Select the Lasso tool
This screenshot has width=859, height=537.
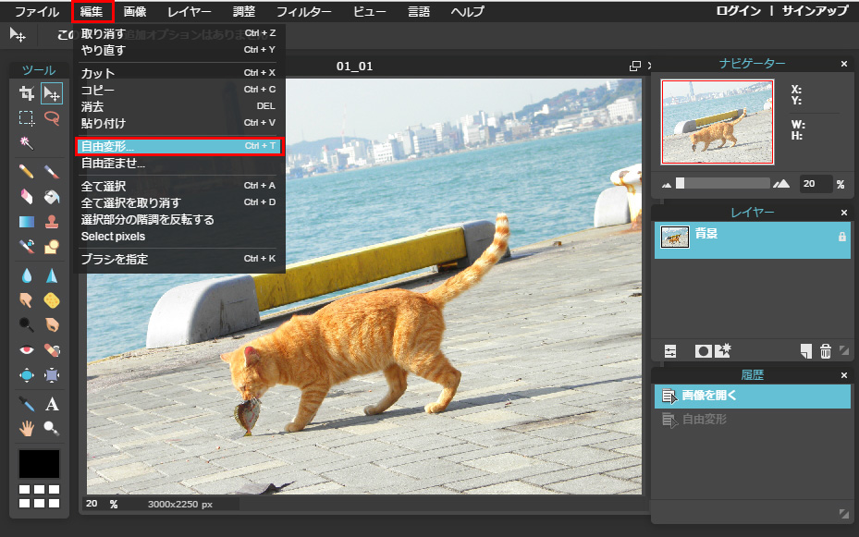click(52, 118)
